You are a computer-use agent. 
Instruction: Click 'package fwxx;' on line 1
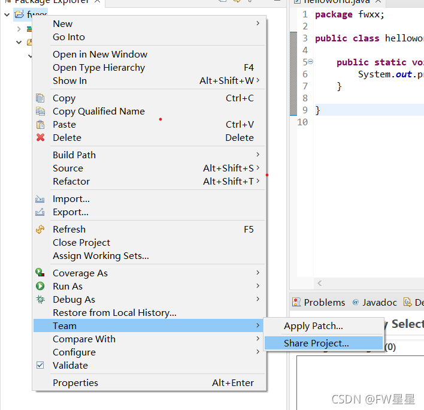pos(349,14)
